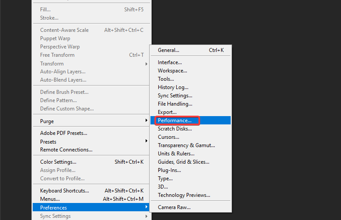Open Adobe PDF Presets
The height and width of the screenshot is (220, 341).
click(x=91, y=133)
